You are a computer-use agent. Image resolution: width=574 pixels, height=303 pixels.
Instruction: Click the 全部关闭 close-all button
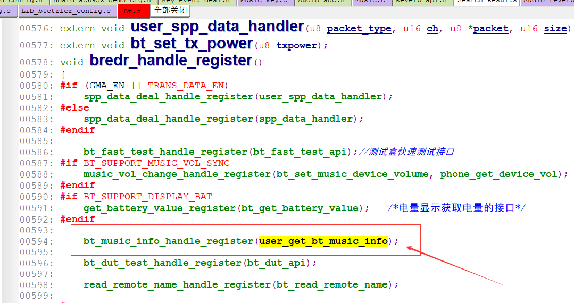170,10
